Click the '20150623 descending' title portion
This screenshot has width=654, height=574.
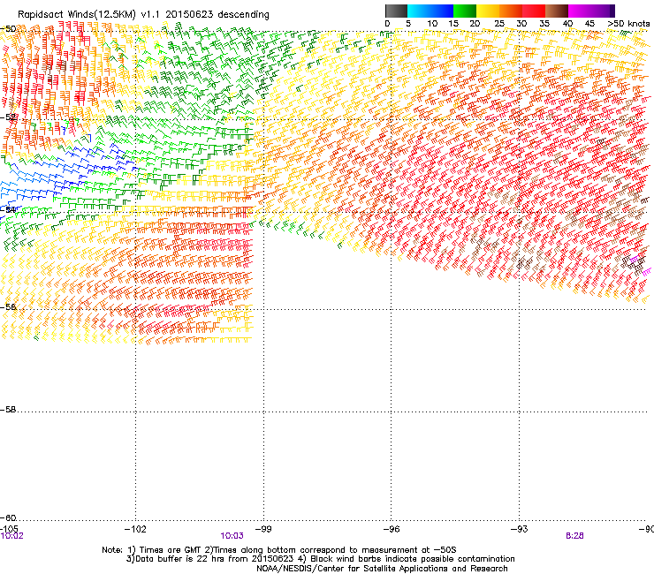click(217, 15)
